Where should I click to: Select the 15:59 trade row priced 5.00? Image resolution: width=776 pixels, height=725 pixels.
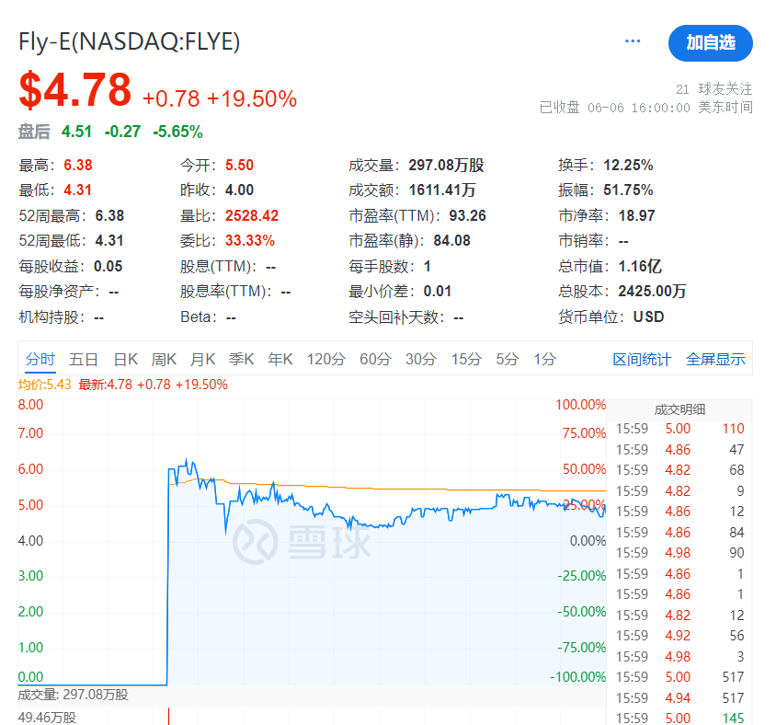point(680,428)
